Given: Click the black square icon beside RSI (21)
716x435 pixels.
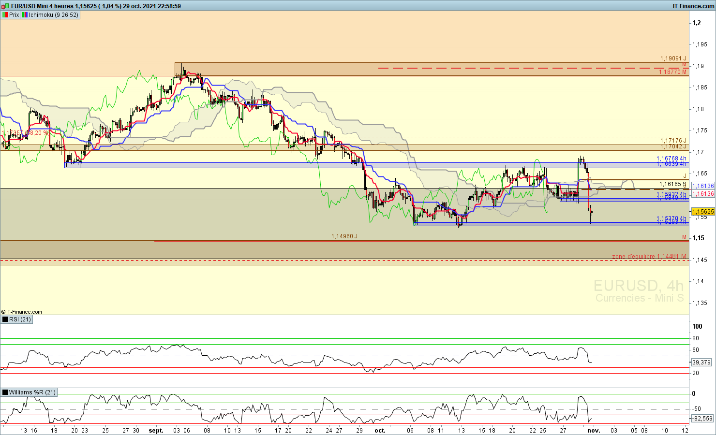Looking at the screenshot, I should point(5,319).
